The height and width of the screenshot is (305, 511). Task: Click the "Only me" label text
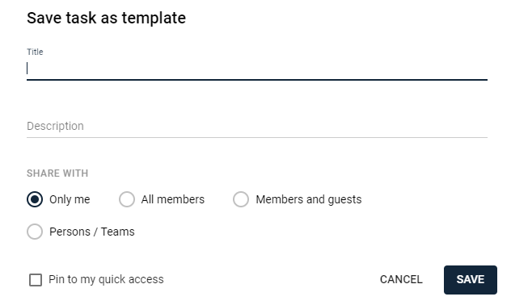70,199
